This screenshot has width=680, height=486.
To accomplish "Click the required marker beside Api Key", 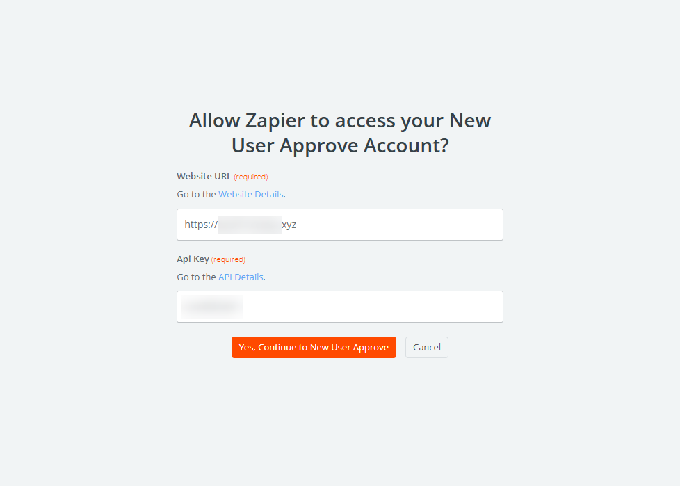I will coord(228,259).
